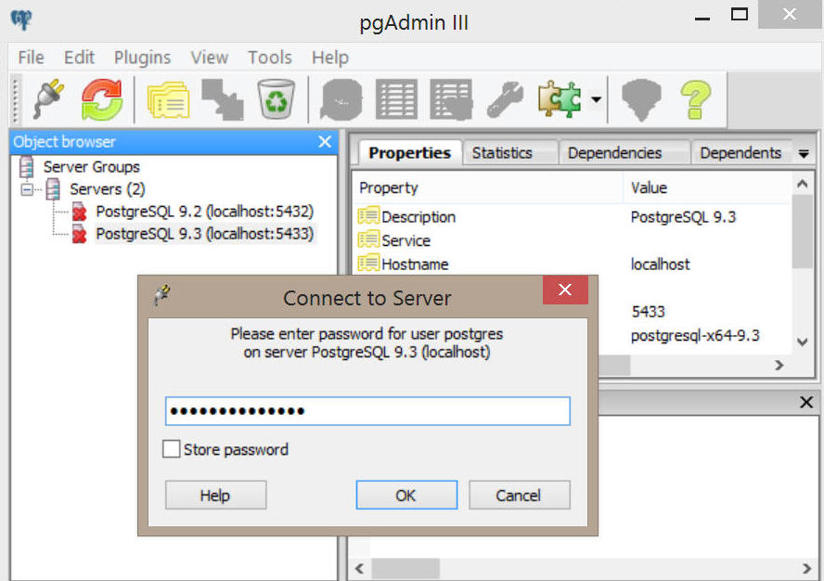Open the object Properties toolbar icon
This screenshot has width=824, height=581.
(x=168, y=99)
